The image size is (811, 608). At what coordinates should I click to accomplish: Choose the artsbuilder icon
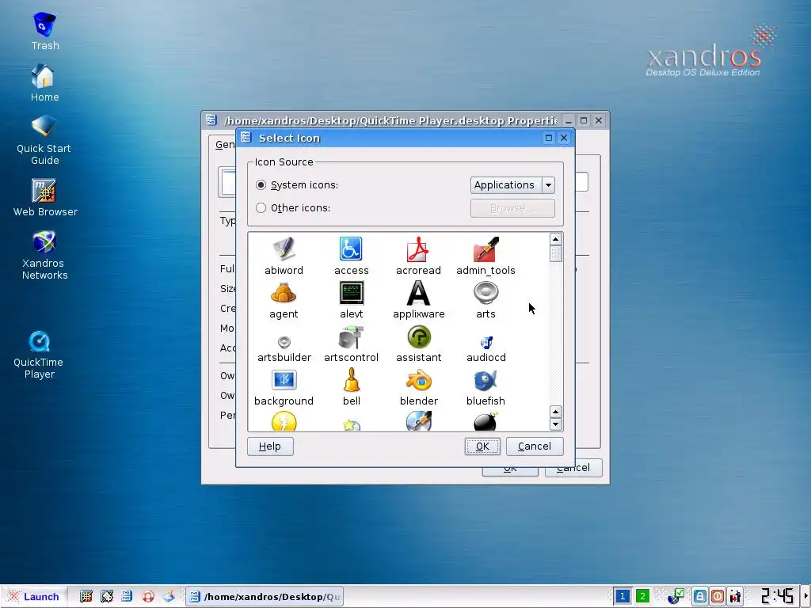pos(284,342)
